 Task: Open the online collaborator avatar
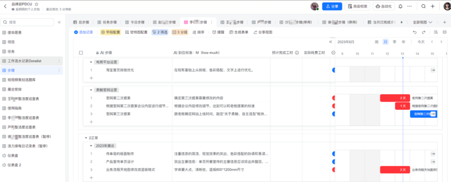(x=314, y=6)
